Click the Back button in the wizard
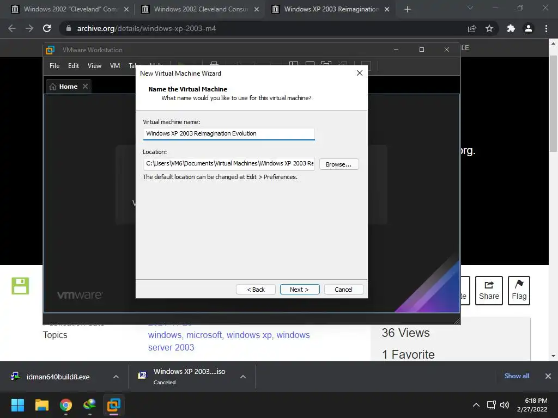The image size is (558, 418). click(x=256, y=290)
